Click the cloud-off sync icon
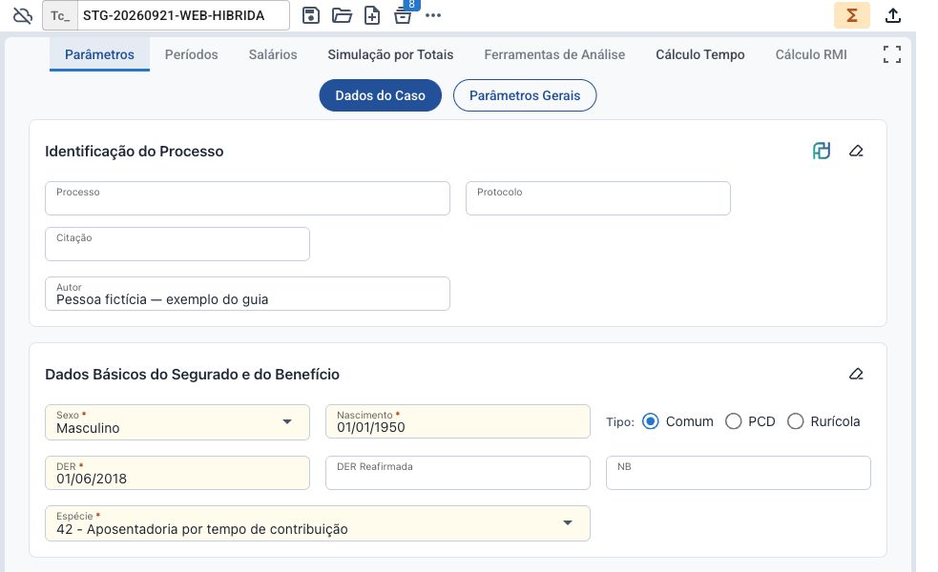This screenshot has width=938, height=572. pyautogui.click(x=23, y=15)
